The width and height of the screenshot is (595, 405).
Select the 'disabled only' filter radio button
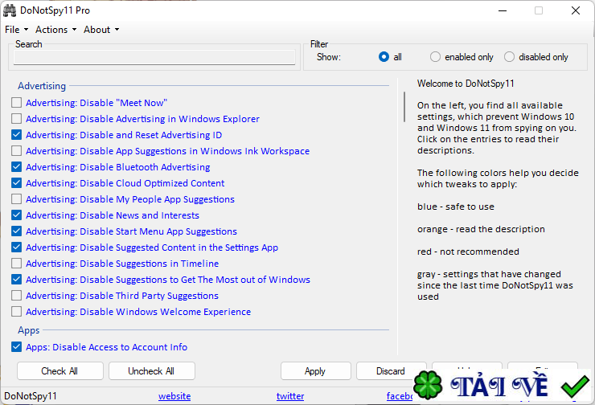[509, 57]
